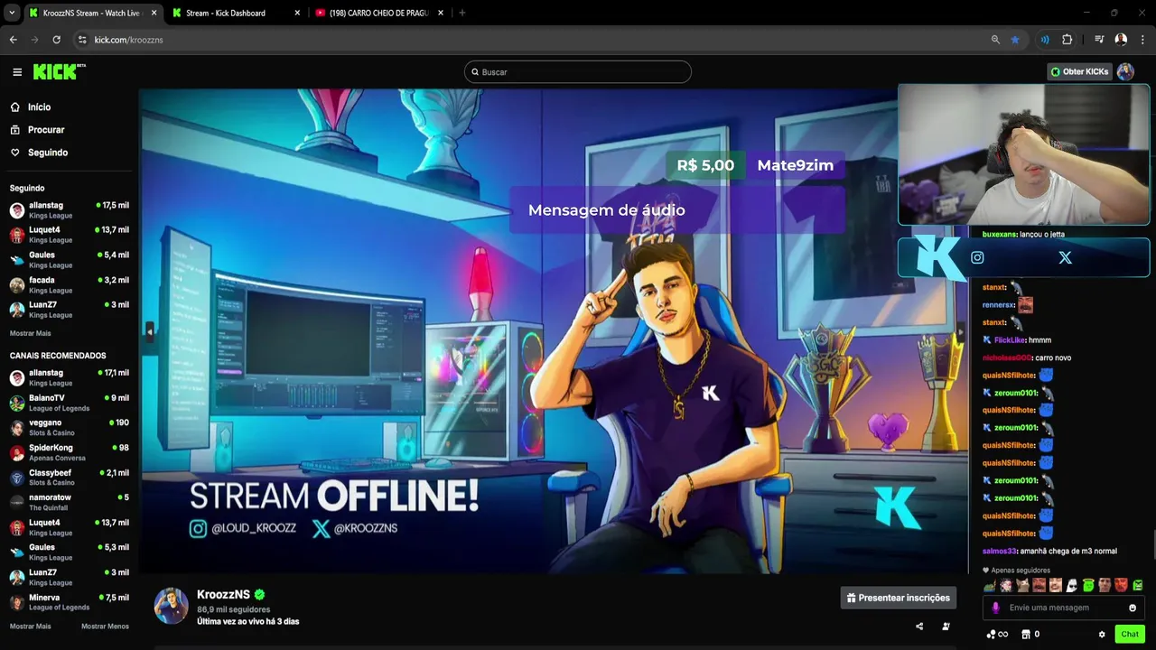
Task: Click Presentear inscrições button
Action: point(899,598)
